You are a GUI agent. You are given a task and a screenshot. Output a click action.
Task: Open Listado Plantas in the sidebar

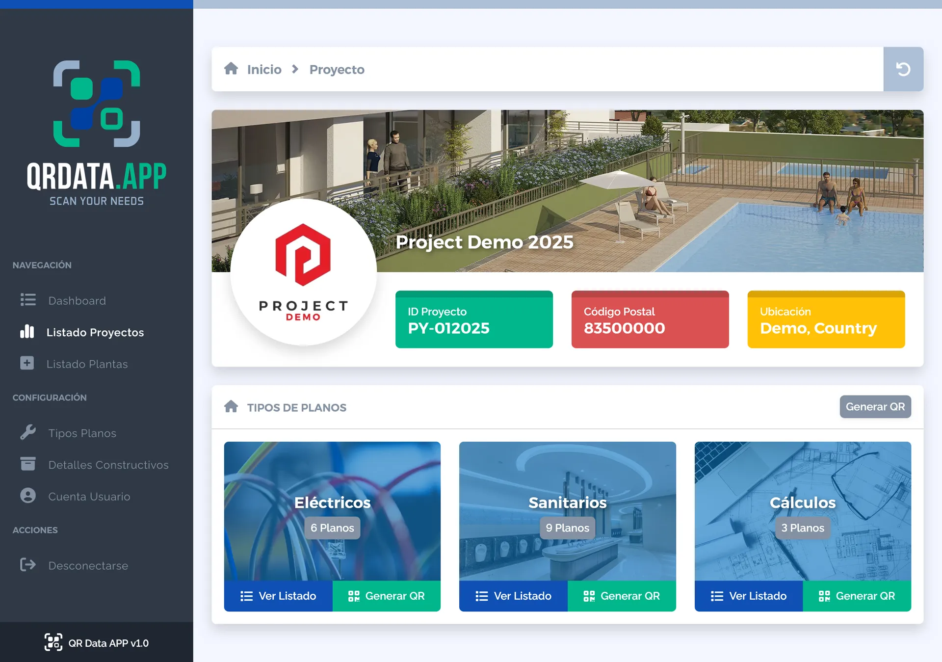point(87,364)
